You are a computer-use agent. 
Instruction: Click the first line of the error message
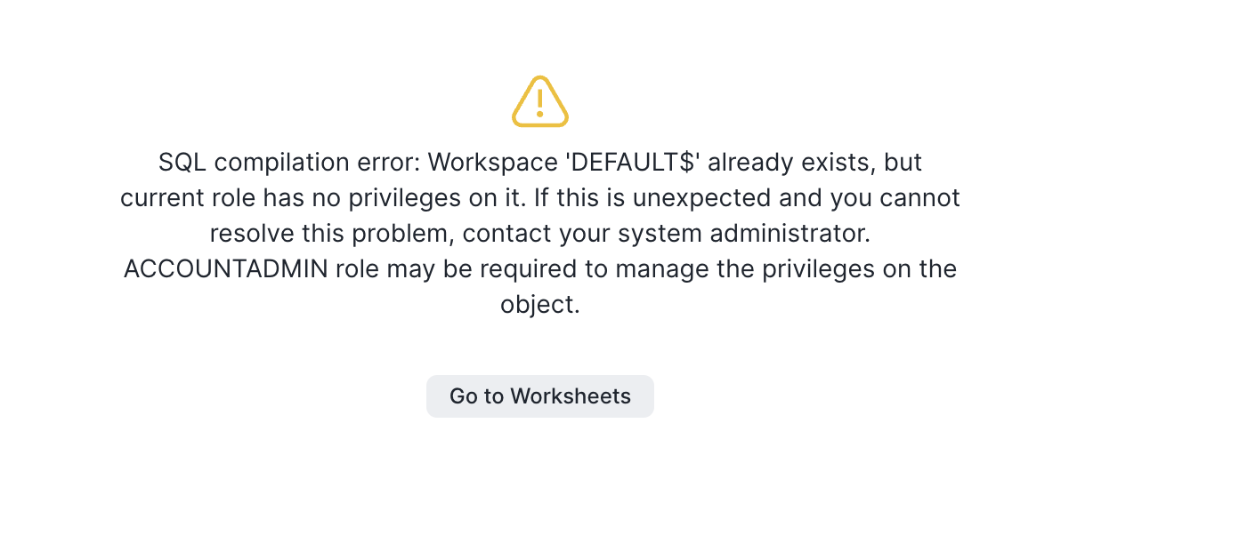(x=539, y=162)
